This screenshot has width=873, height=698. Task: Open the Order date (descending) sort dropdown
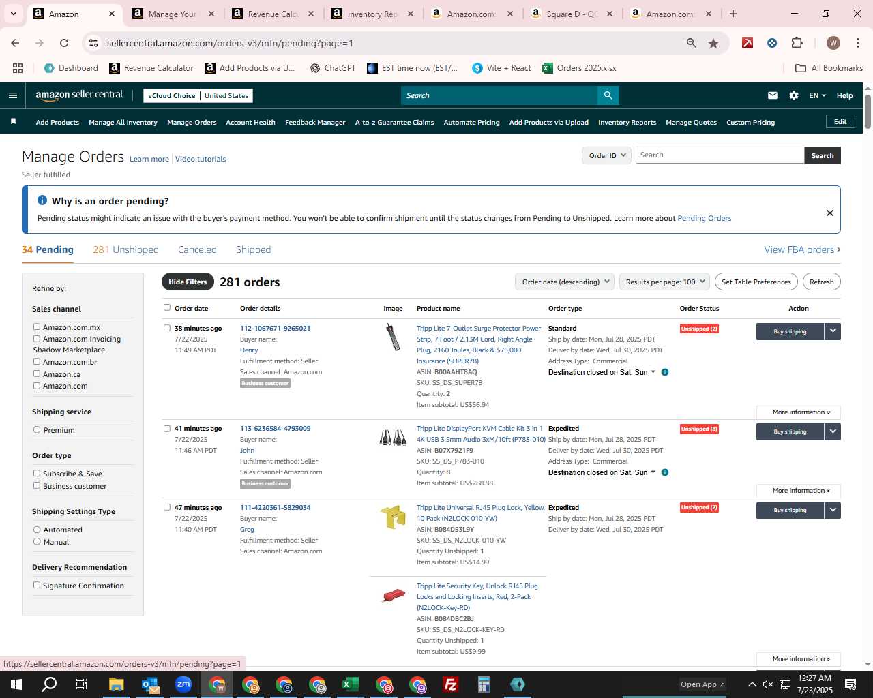[x=565, y=282]
